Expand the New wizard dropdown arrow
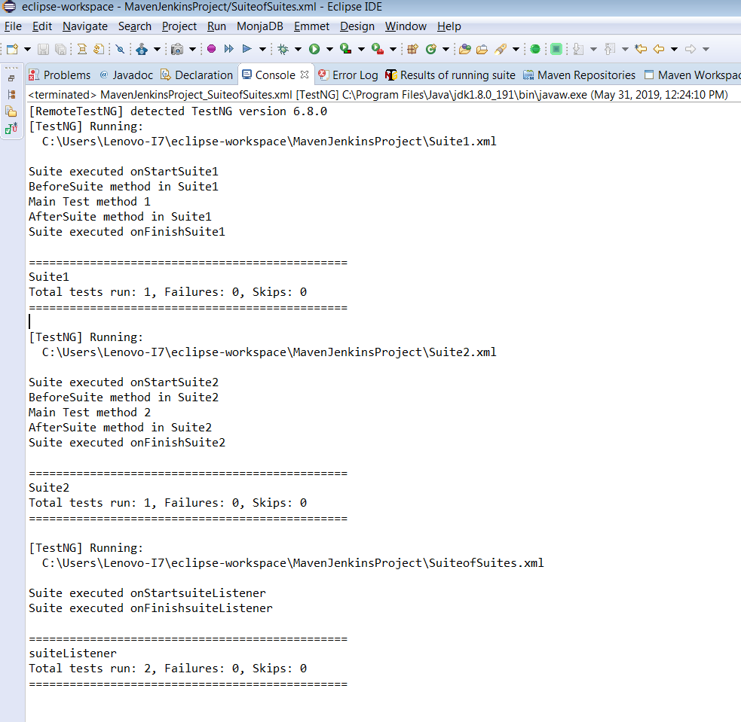Image resolution: width=741 pixels, height=722 pixels. (x=26, y=48)
